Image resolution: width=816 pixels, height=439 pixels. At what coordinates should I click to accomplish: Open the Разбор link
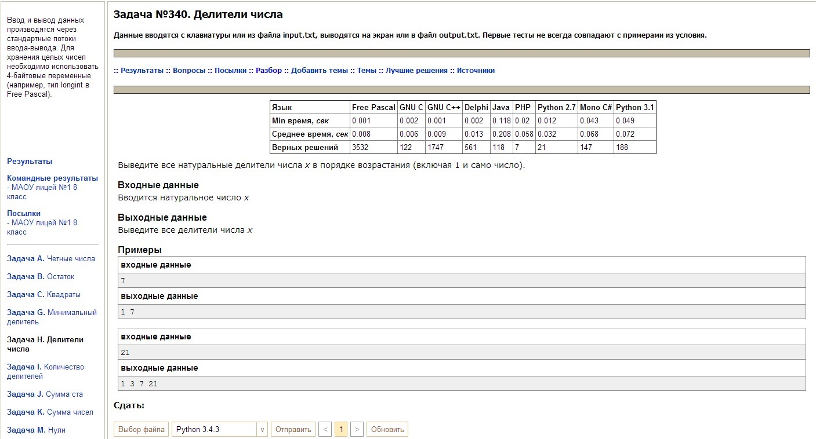coord(269,71)
